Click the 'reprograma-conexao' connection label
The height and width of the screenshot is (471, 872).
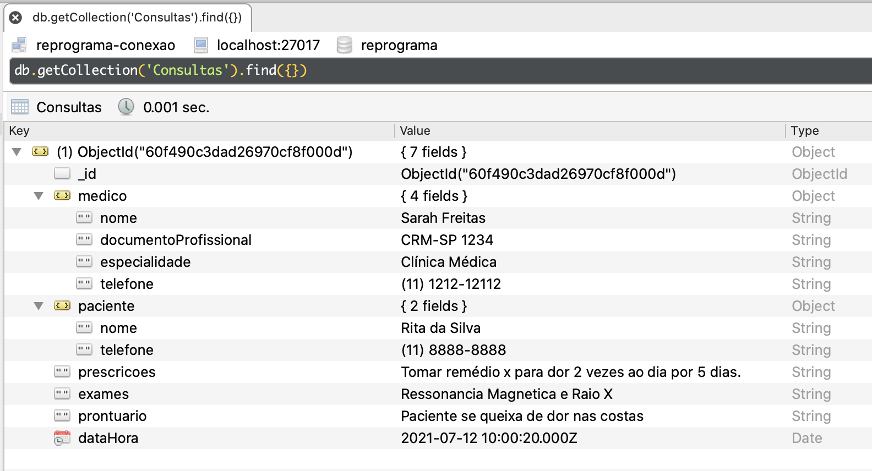coord(106,45)
